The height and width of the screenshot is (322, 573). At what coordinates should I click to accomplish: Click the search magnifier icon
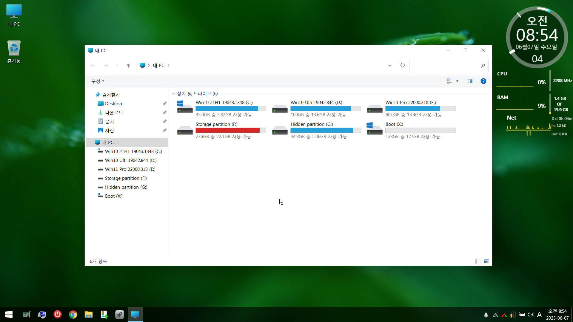pyautogui.click(x=483, y=66)
